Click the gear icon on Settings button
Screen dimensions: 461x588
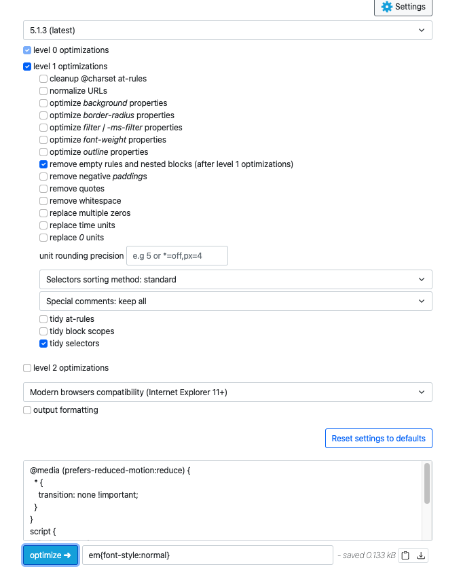tap(386, 7)
